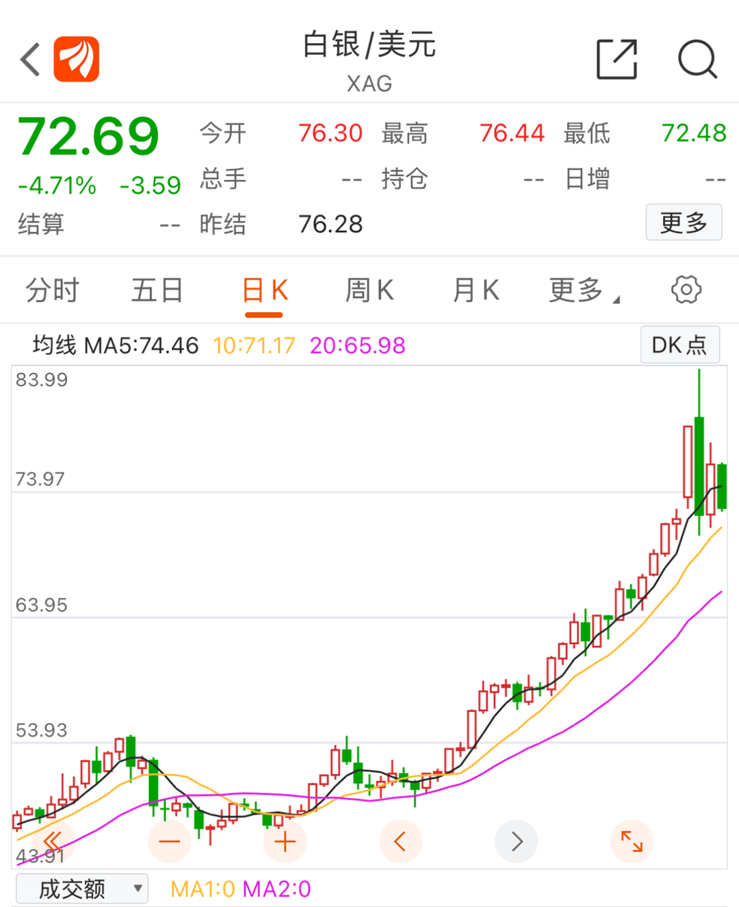Tap the 均线 MA5 indicator label
The width and height of the screenshot is (739, 907).
(116, 346)
